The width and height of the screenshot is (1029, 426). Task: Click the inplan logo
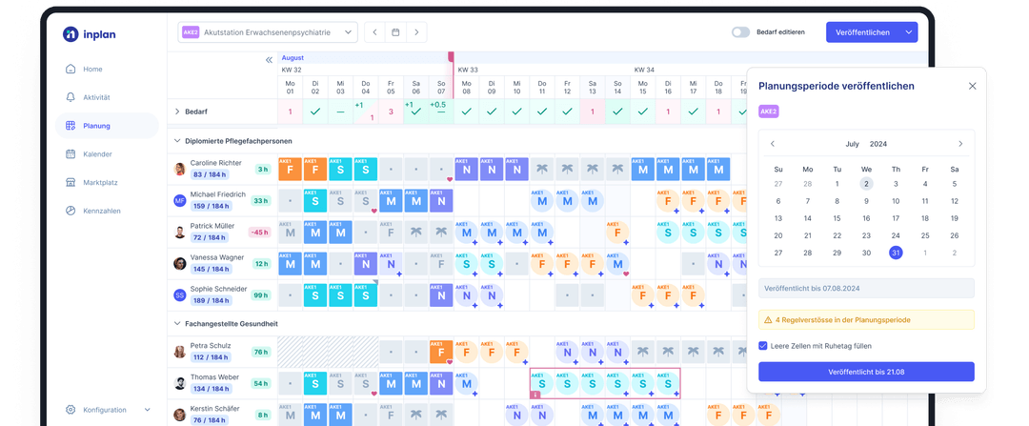click(90, 34)
